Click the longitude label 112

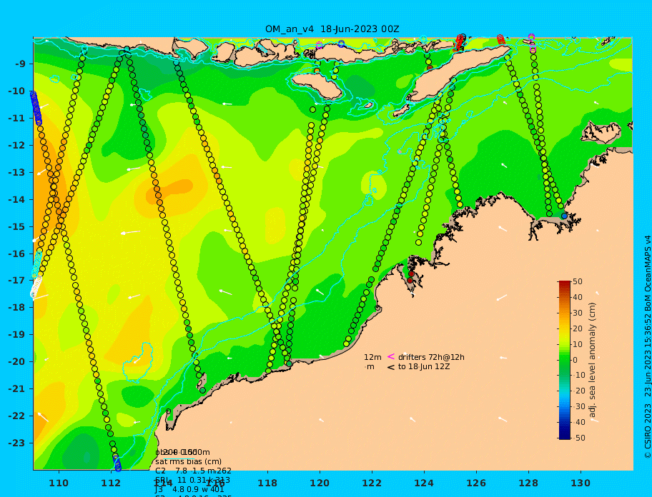(111, 483)
